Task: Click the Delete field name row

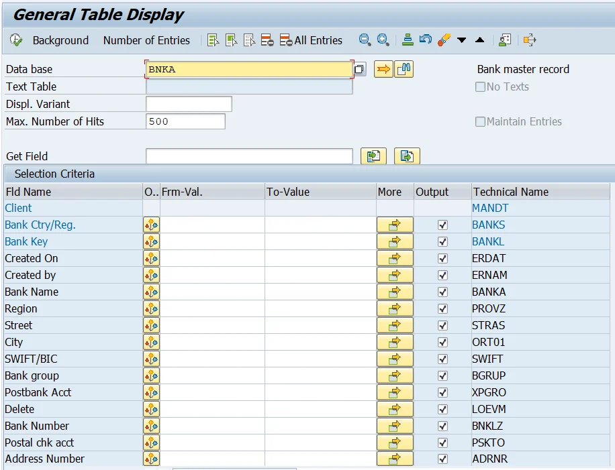Action: coord(19,409)
